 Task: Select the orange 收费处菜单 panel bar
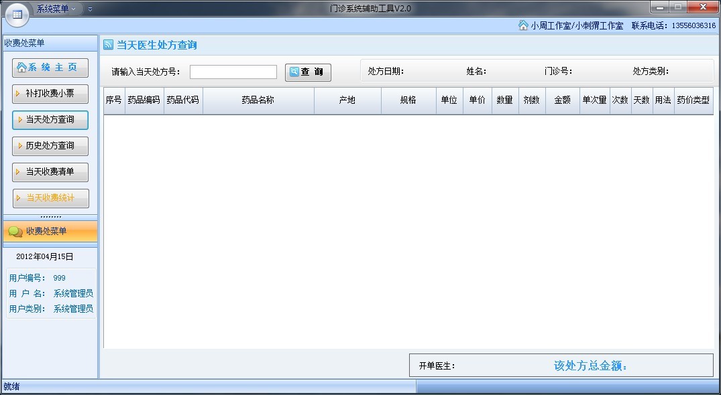(x=50, y=232)
